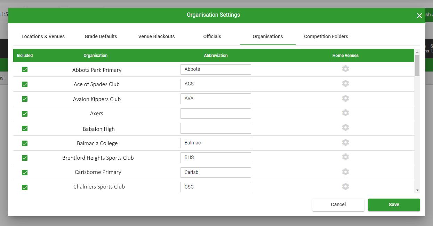Uncheck Included for Avalon Kippers Club
Image resolution: width=433 pixels, height=226 pixels.
pos(25,99)
